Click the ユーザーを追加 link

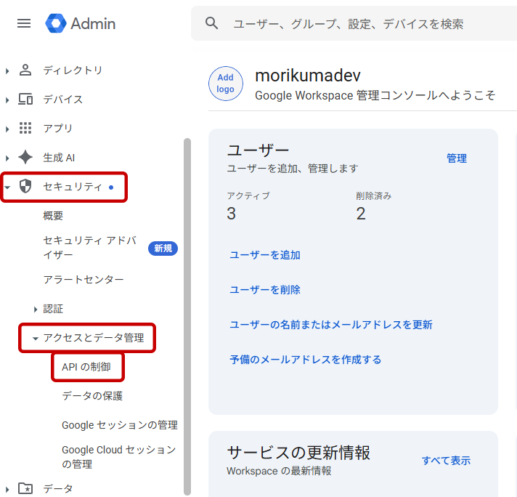point(264,255)
